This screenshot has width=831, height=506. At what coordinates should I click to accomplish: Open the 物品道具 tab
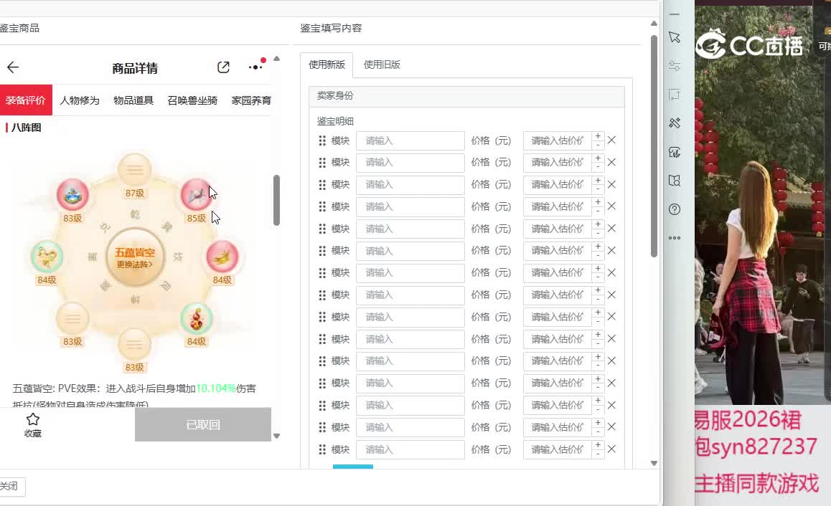pos(133,100)
